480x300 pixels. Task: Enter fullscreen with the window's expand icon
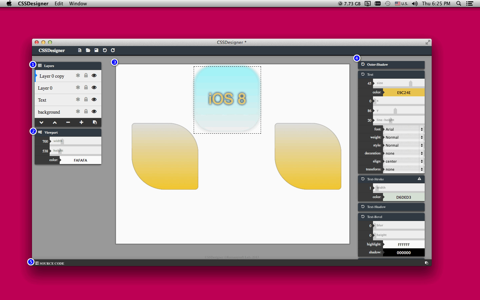tap(428, 42)
